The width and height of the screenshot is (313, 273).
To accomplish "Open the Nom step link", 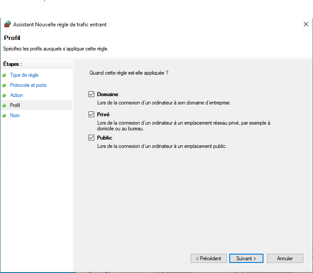I will pyautogui.click(x=15, y=115).
